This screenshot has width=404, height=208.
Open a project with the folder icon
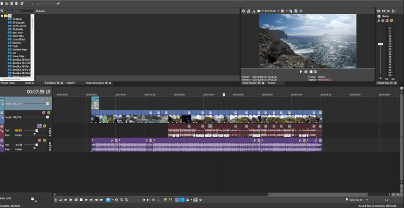(x=7, y=3)
